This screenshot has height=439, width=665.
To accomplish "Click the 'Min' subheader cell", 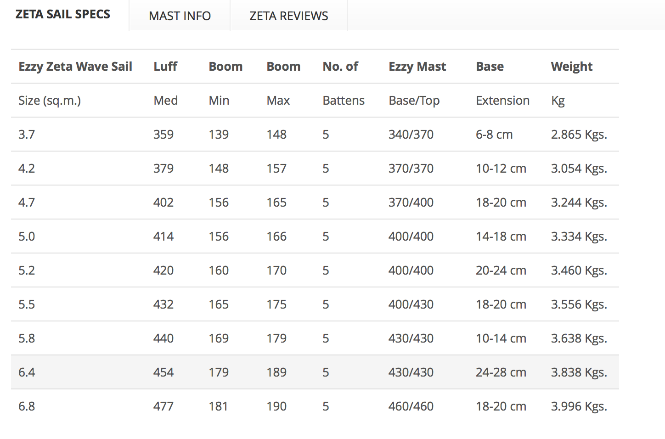I will pos(219,101).
